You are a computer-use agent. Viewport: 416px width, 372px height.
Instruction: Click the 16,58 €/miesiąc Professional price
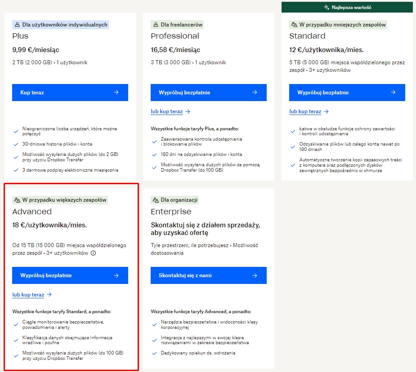pyautogui.click(x=175, y=50)
